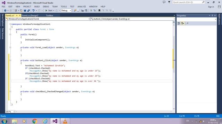Open the Windows Start menu orb
The height and width of the screenshot is (124, 222).
pyautogui.click(x=4, y=121)
